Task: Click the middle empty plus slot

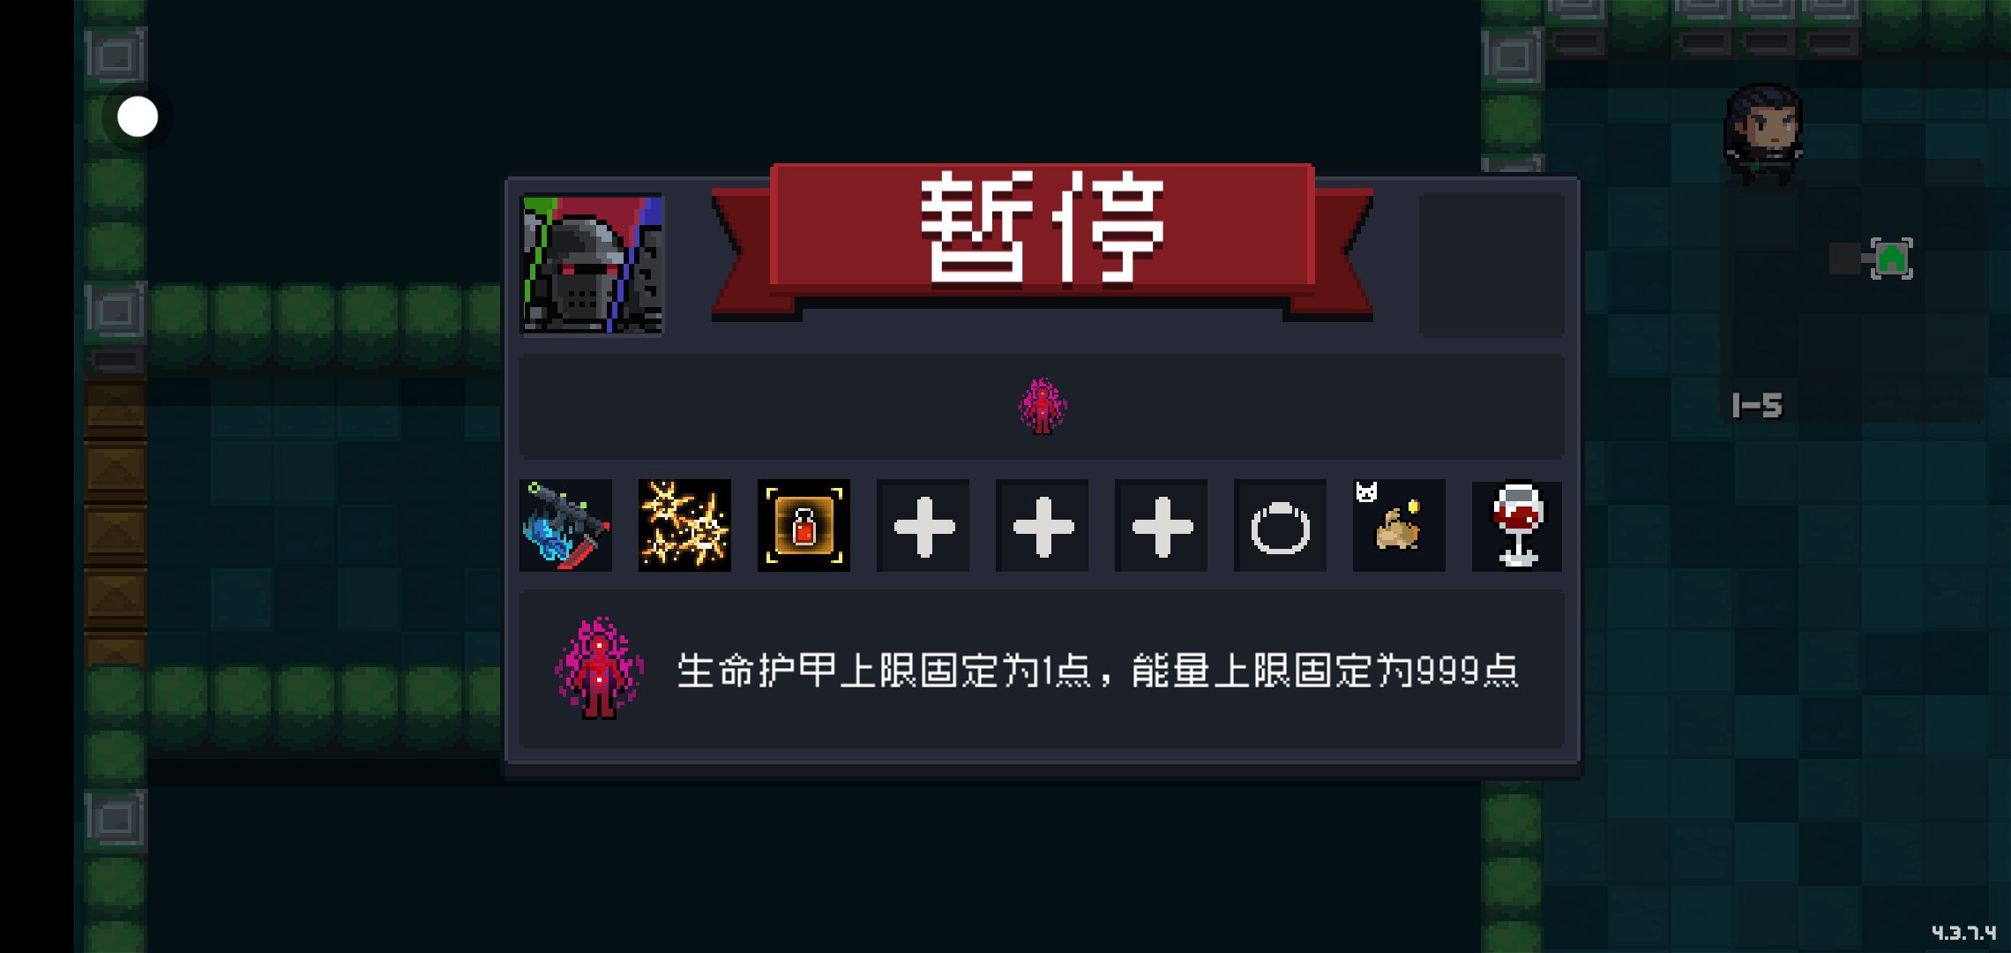Action: 1042,526
